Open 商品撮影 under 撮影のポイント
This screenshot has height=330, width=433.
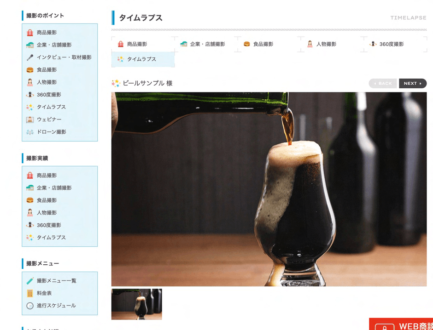(47, 33)
